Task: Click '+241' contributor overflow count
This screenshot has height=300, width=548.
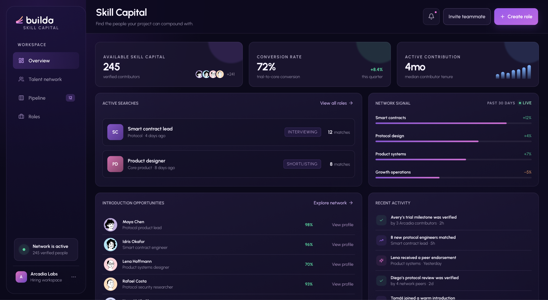Action: [x=231, y=74]
